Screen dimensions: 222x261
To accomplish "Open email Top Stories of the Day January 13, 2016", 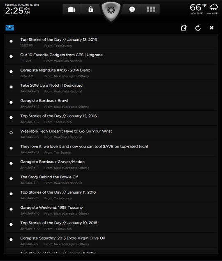I will (112, 42).
